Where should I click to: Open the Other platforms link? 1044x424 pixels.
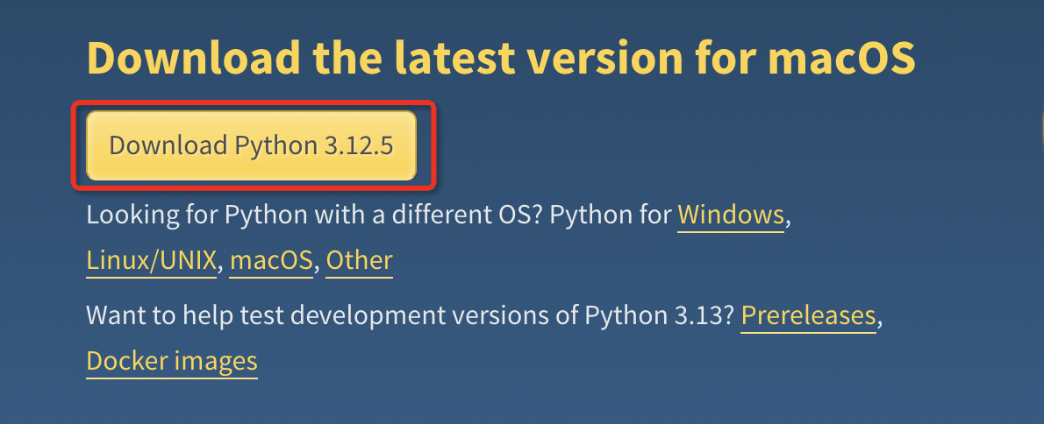(x=359, y=260)
